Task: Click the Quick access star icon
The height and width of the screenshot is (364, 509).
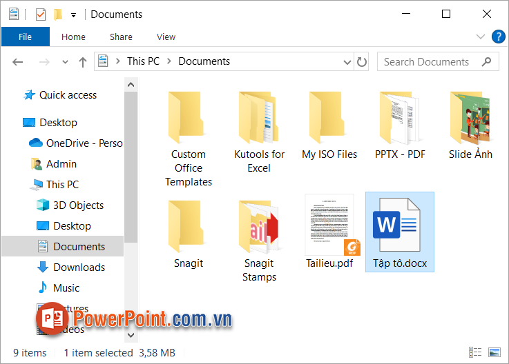Action: (29, 95)
